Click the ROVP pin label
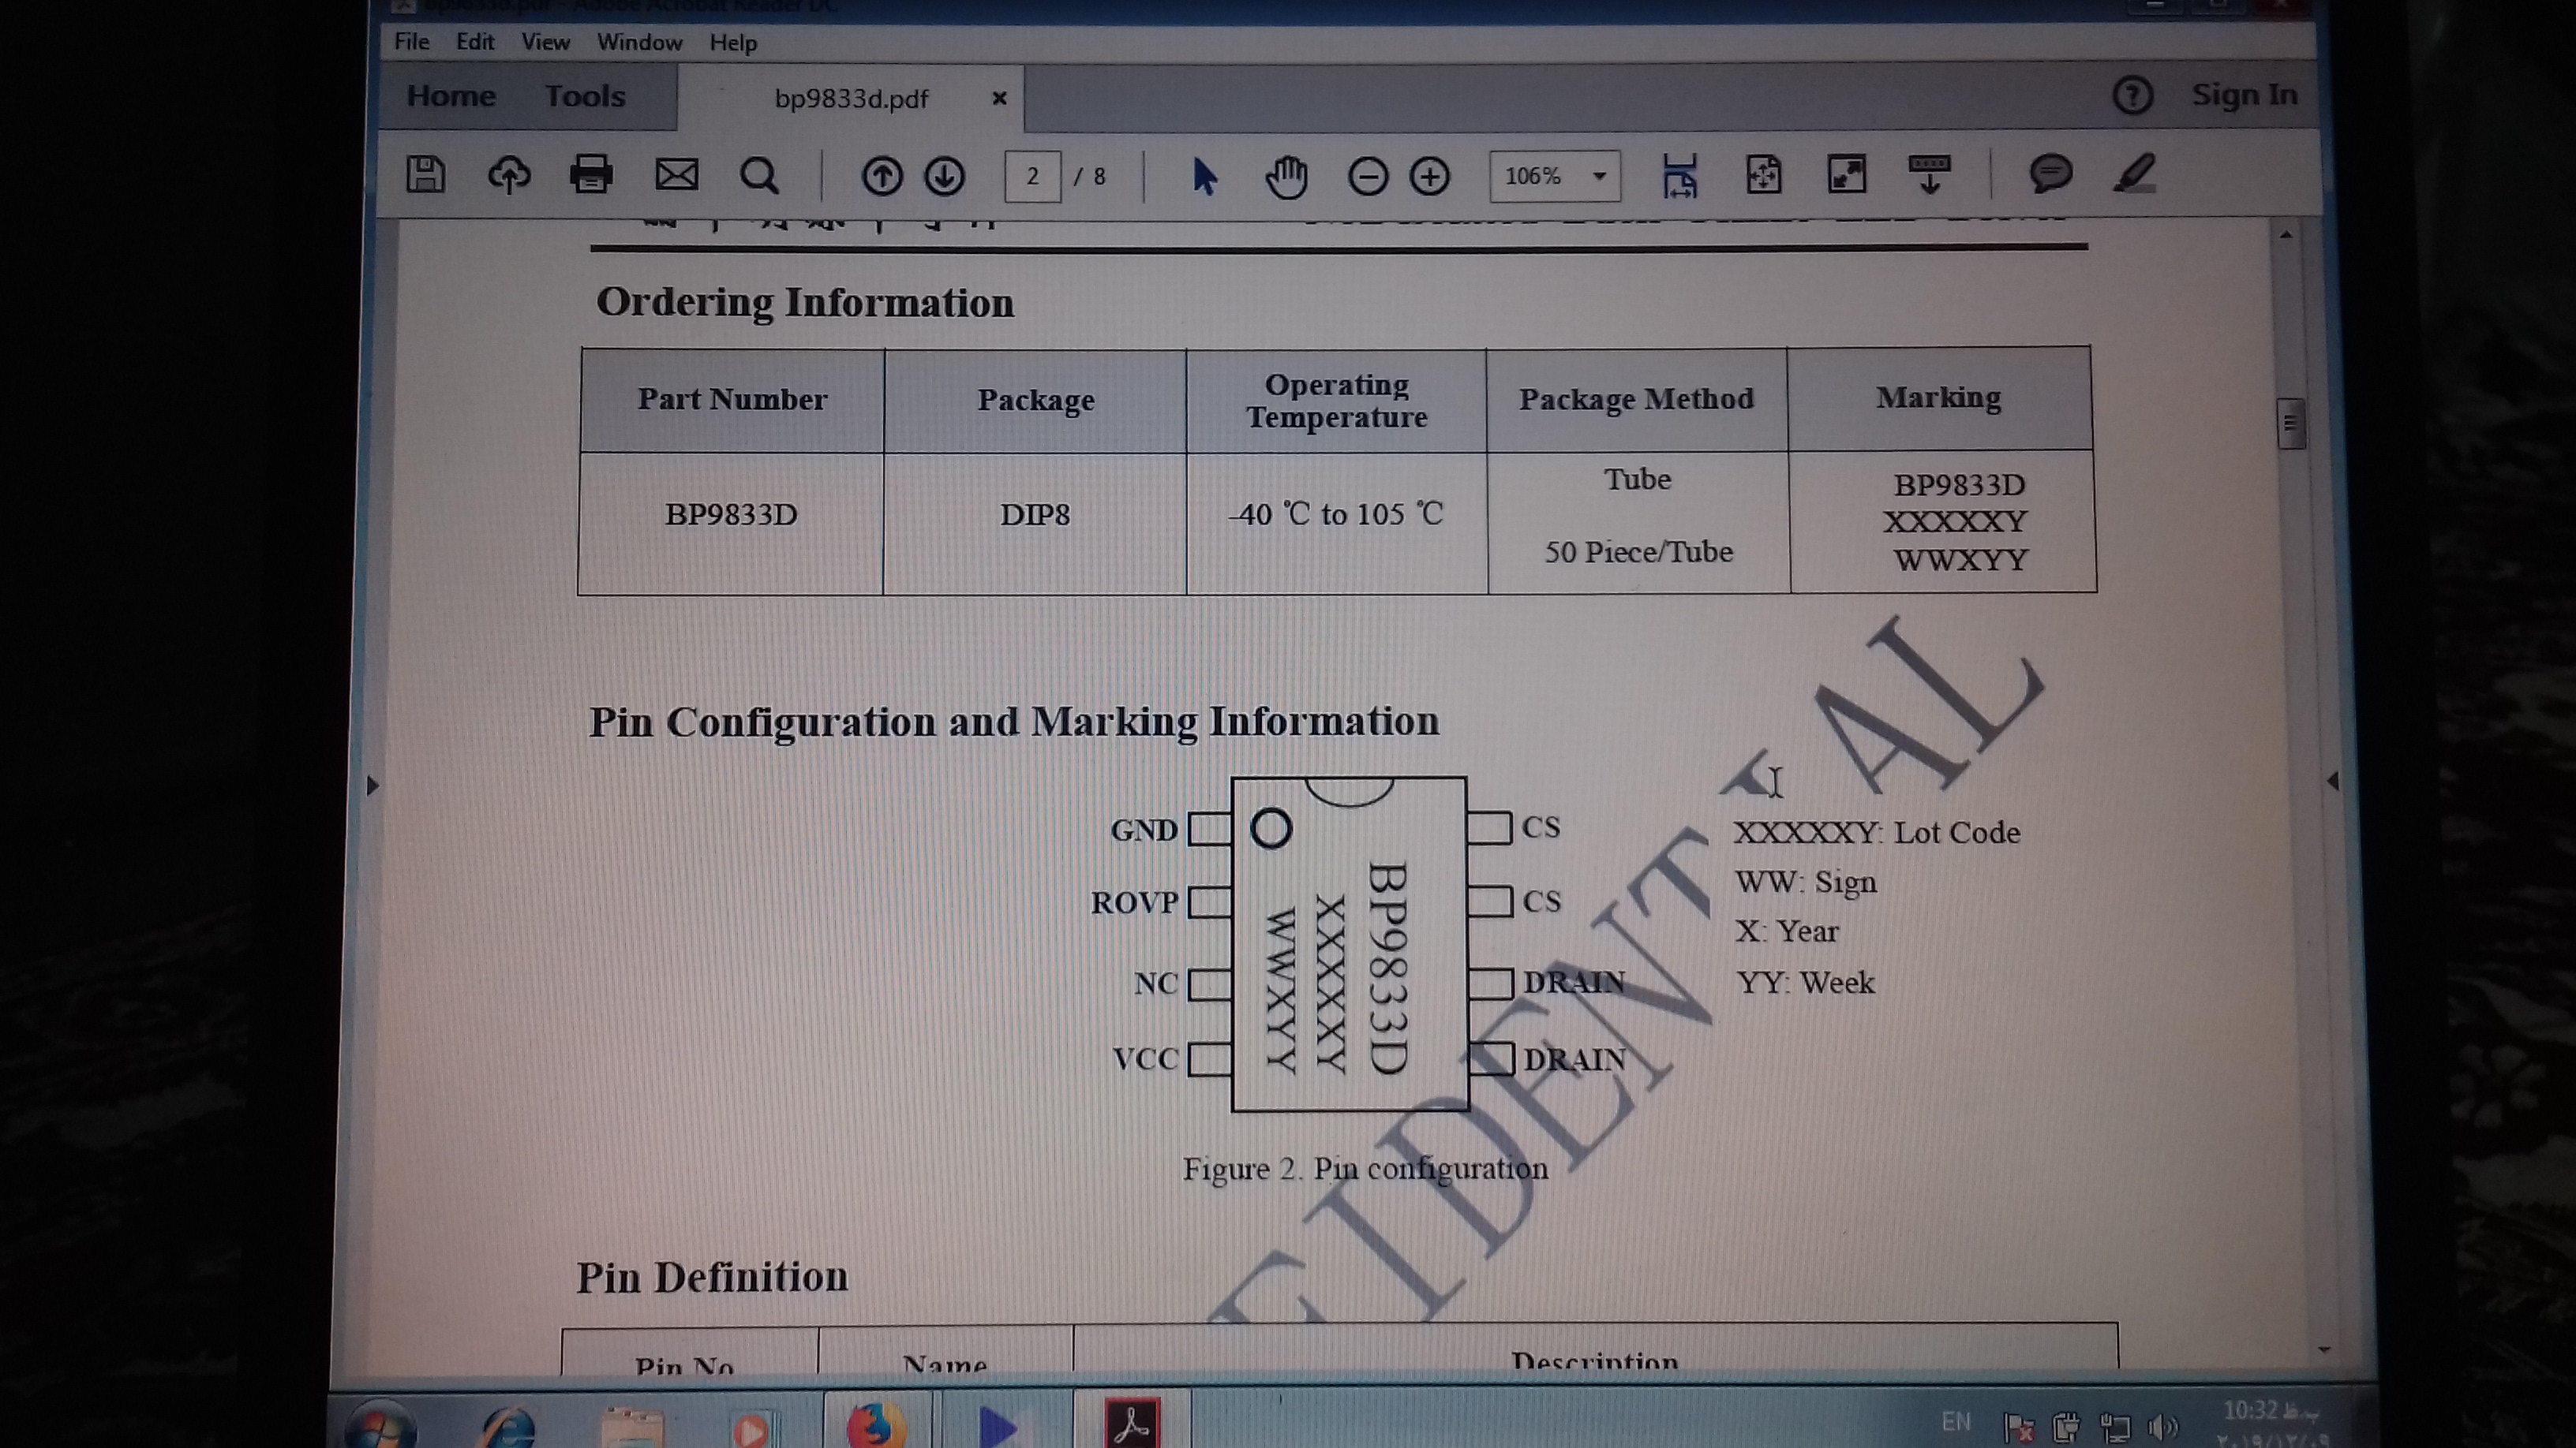2576x1448 pixels. click(x=1135, y=902)
